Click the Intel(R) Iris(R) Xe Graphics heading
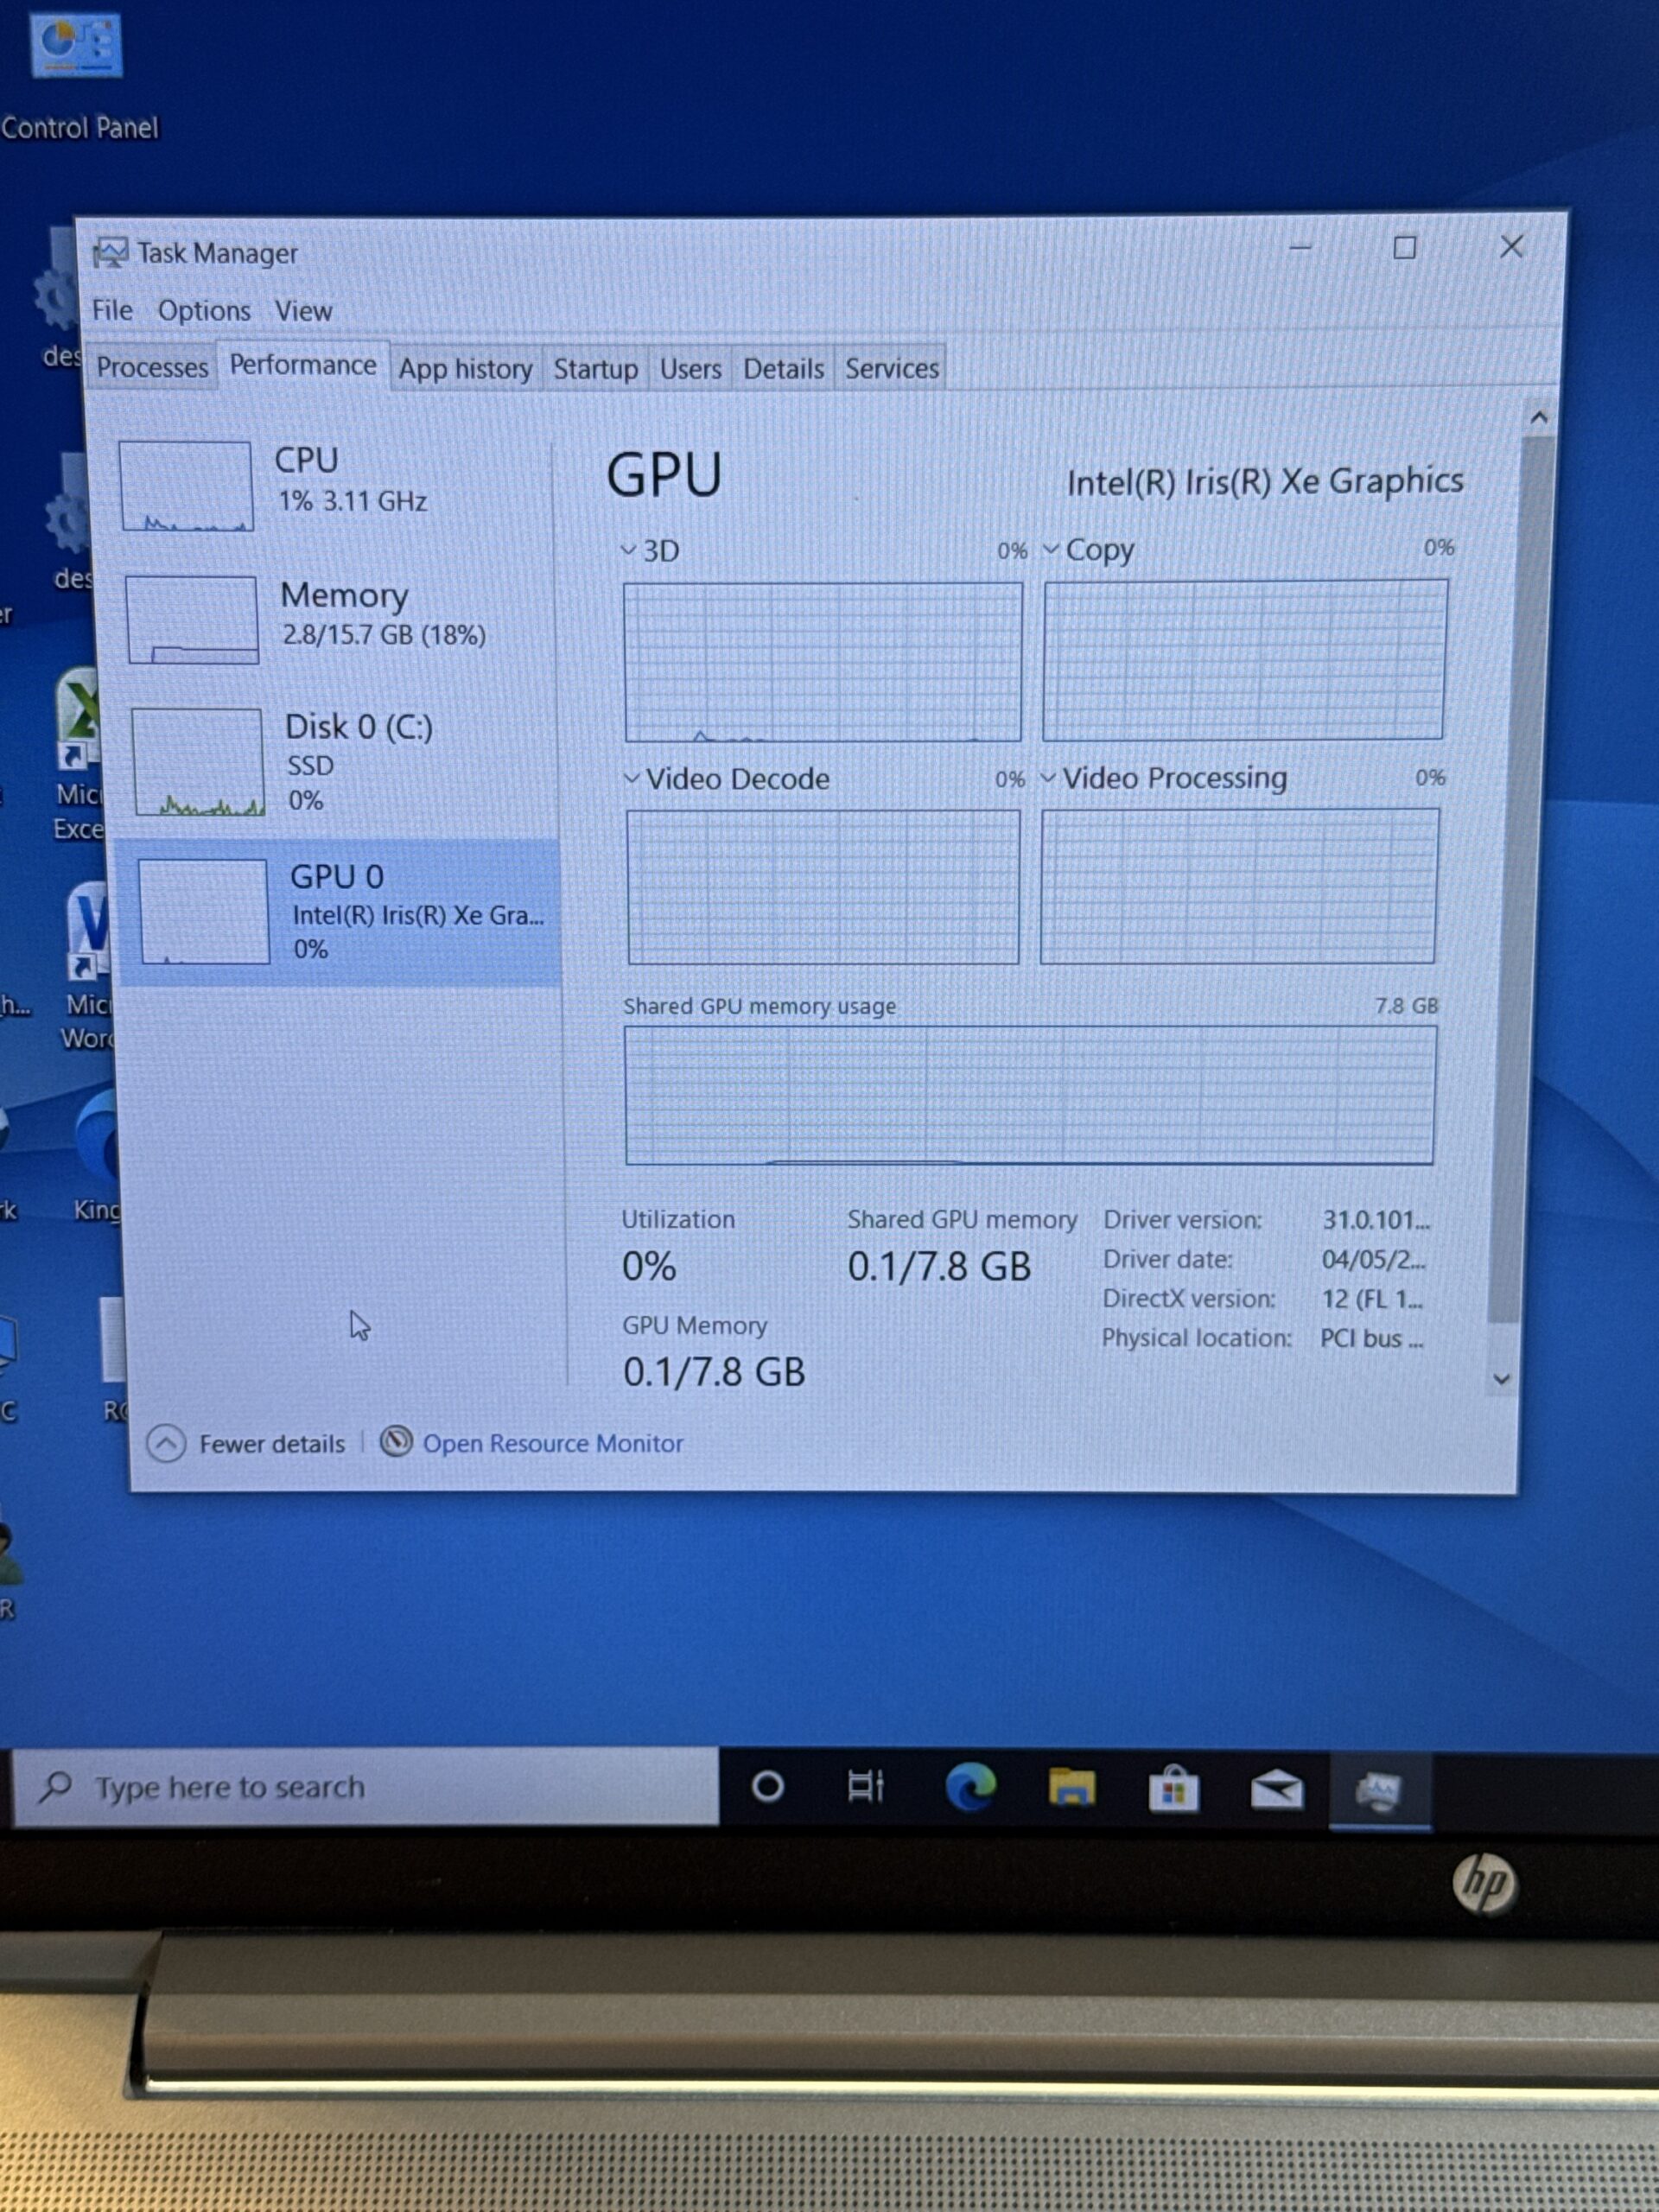The image size is (1659, 2212). tap(1265, 482)
